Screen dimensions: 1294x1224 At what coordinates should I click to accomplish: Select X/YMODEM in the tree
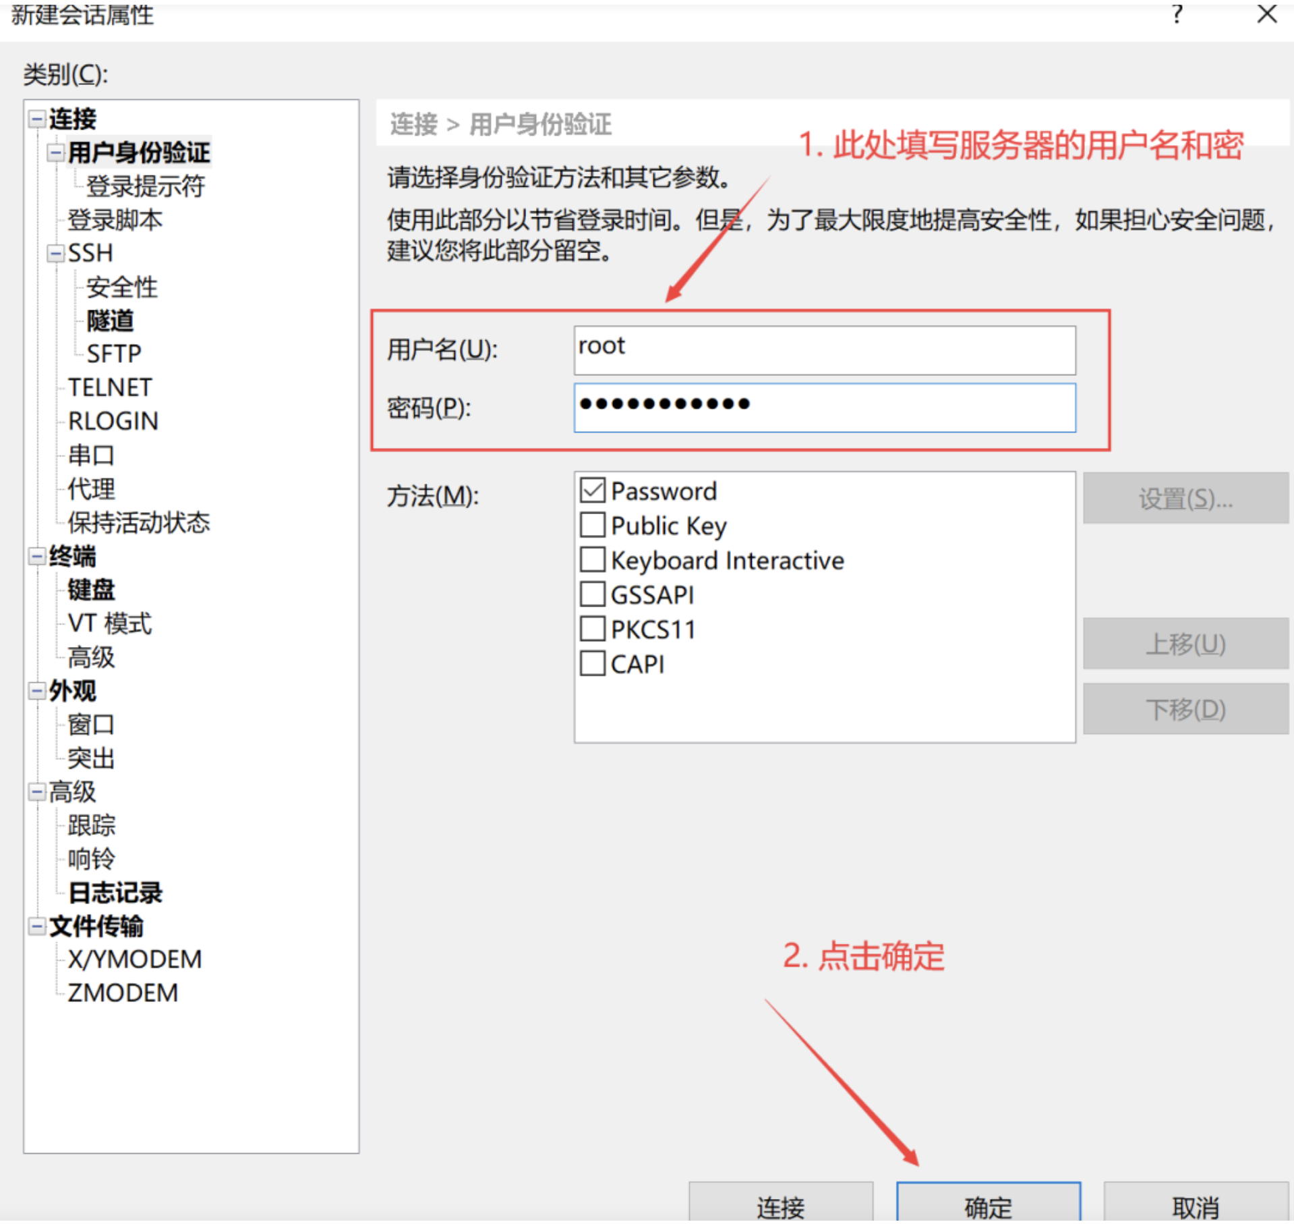[135, 960]
